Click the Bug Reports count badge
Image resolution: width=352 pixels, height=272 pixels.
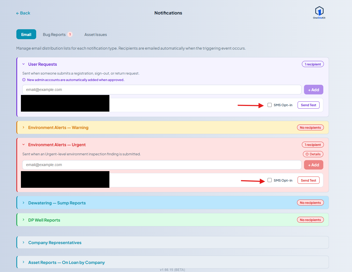point(70,34)
